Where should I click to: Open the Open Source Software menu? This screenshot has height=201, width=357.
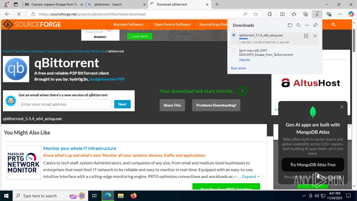click(172, 24)
